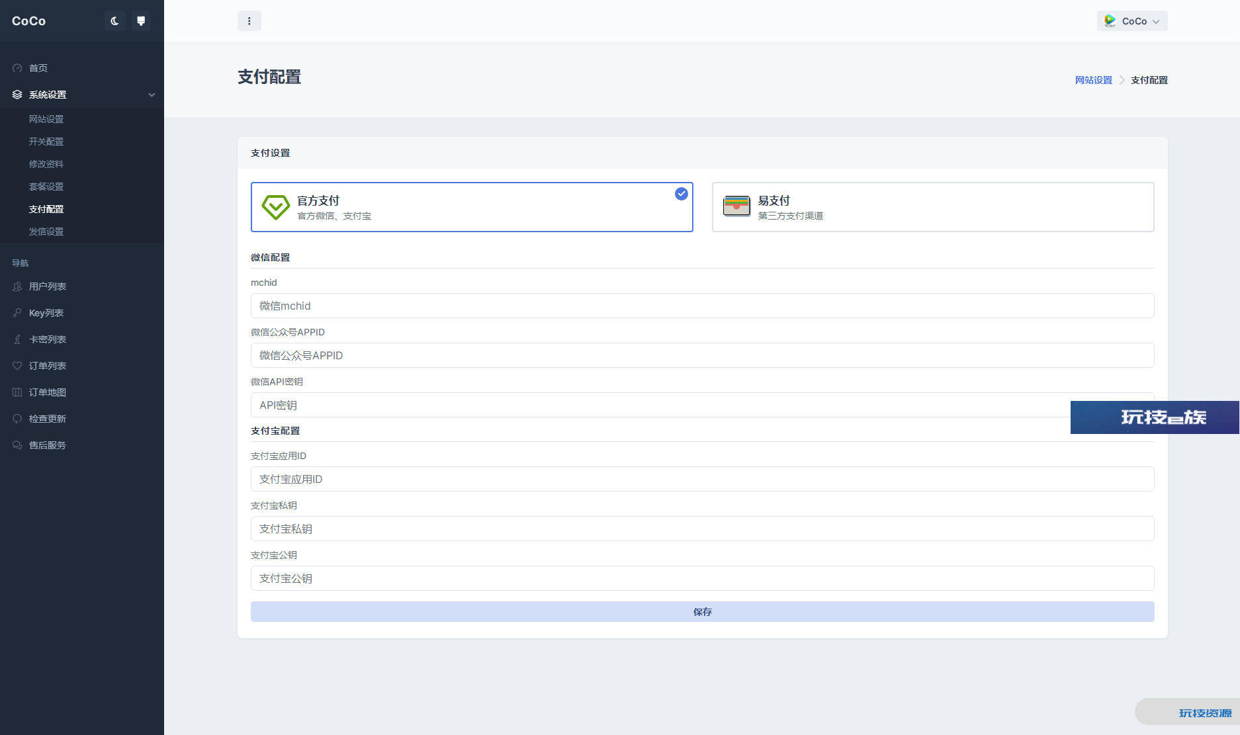Collapse the 系统设置 chevron

[152, 95]
